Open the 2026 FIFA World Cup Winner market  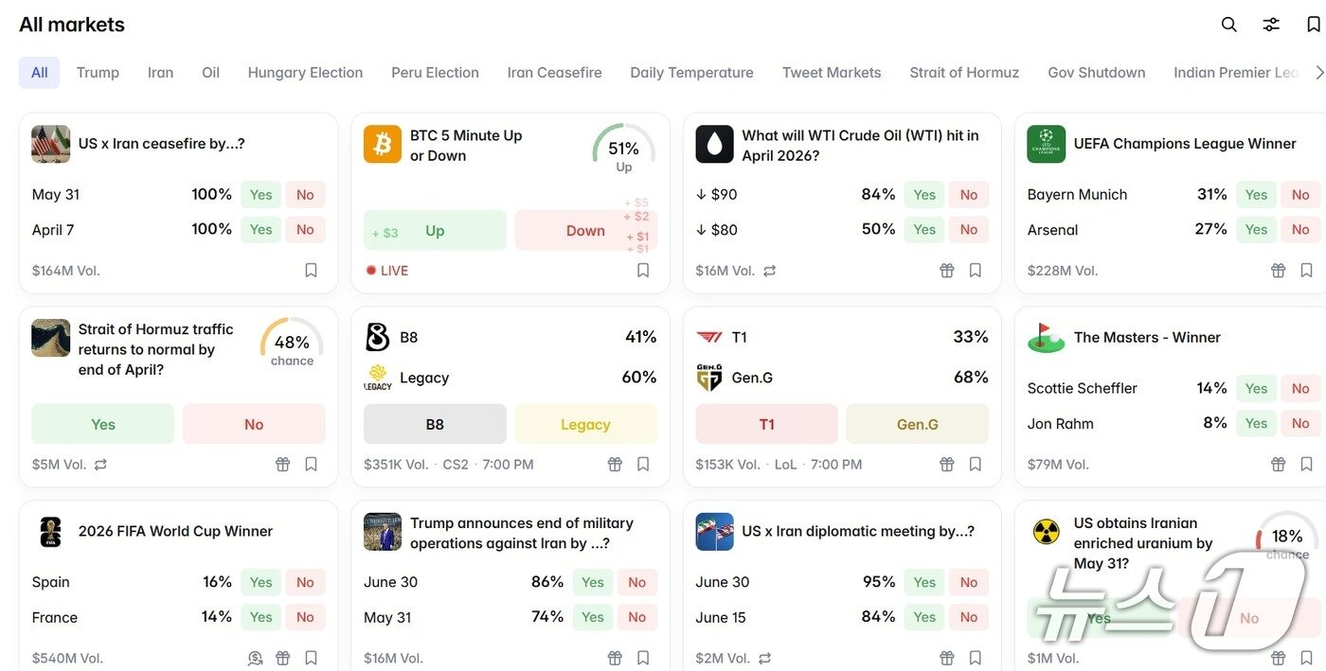pos(175,532)
